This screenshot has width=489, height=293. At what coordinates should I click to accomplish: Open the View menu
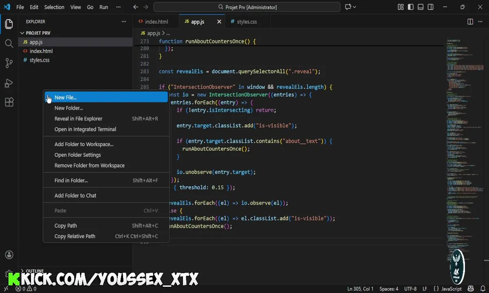pyautogui.click(x=75, y=7)
